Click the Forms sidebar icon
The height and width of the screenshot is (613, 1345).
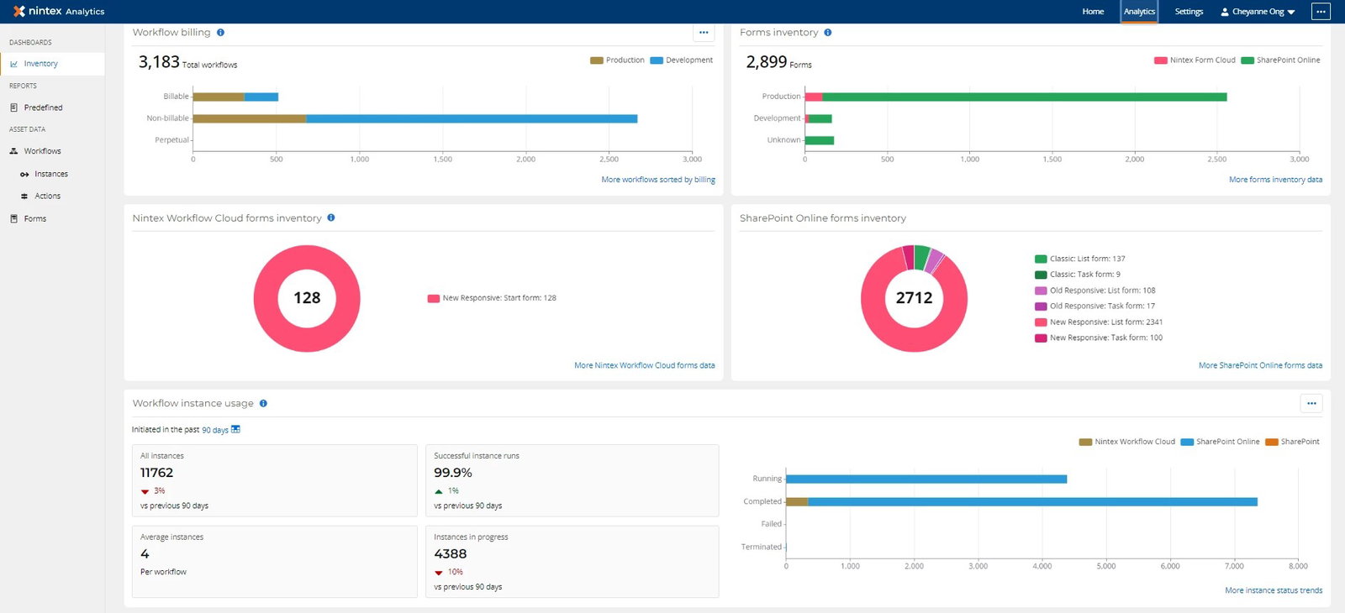13,218
